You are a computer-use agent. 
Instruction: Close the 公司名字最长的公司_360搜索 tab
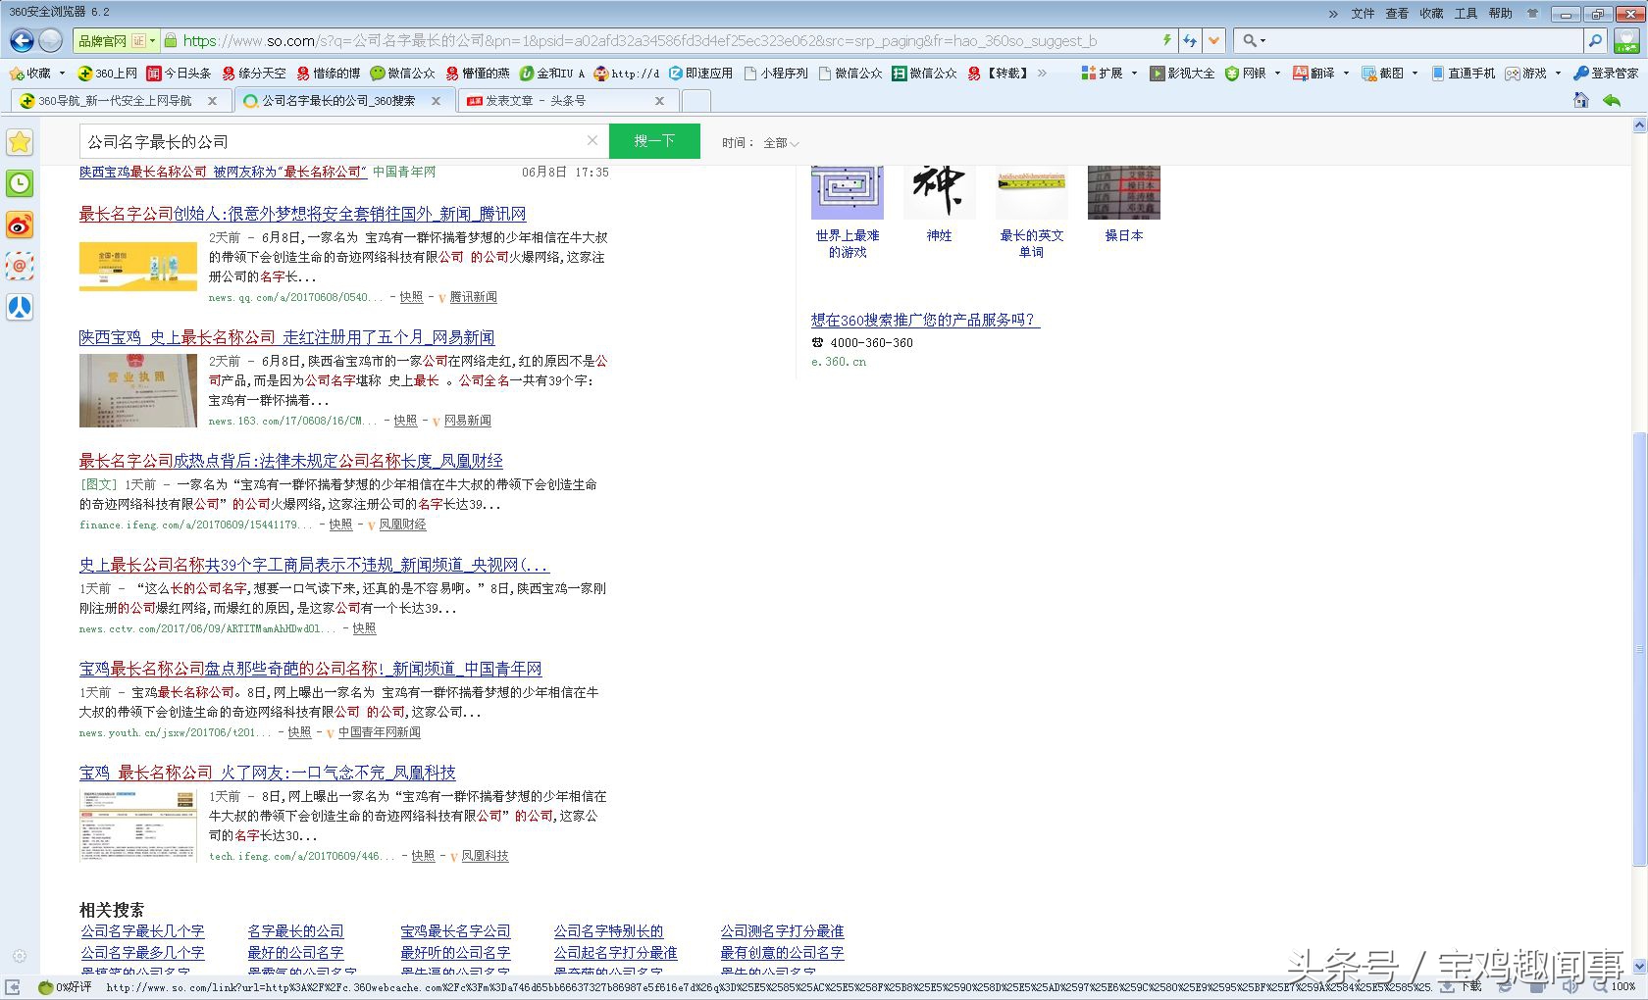[x=436, y=101]
